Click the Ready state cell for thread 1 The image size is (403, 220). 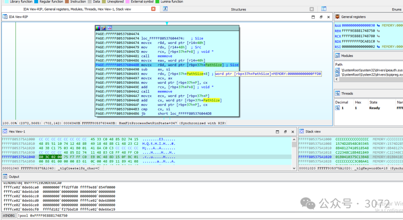point(375,108)
